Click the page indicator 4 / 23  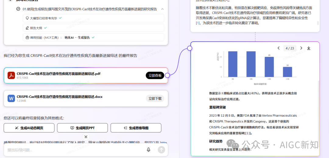click(290, 48)
